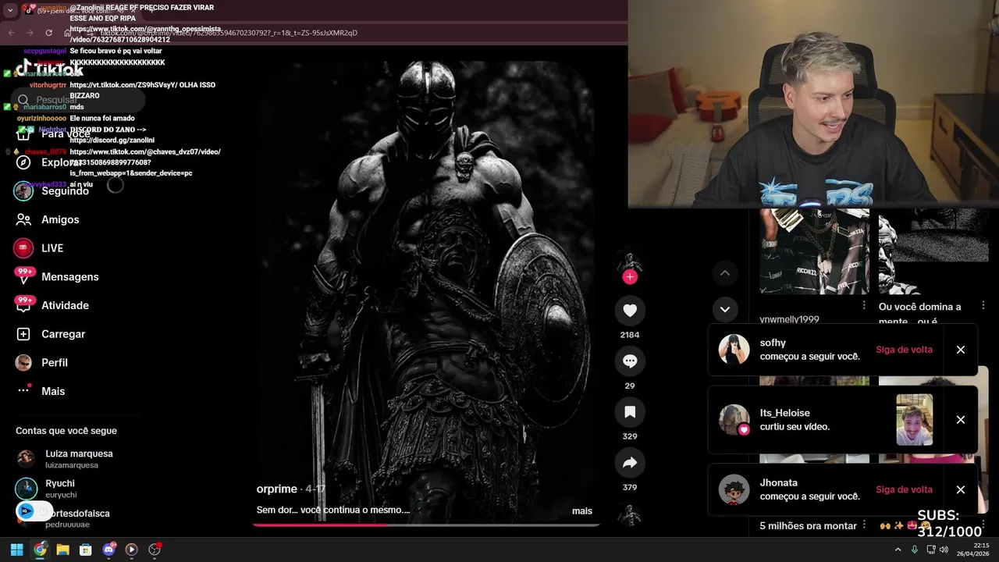The width and height of the screenshot is (999, 562).
Task: Open Jhonata's avatar in notification
Action: [734, 489]
